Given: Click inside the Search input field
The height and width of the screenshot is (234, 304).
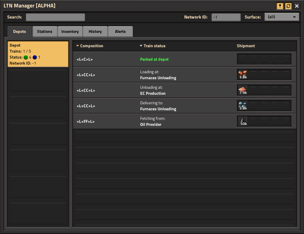Looking at the screenshot, I should click(55, 17).
